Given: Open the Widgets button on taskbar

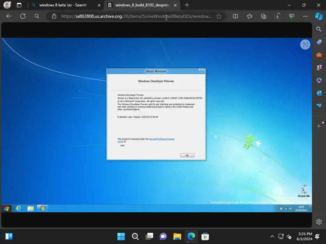Looking at the screenshot, I should click(9, 236).
